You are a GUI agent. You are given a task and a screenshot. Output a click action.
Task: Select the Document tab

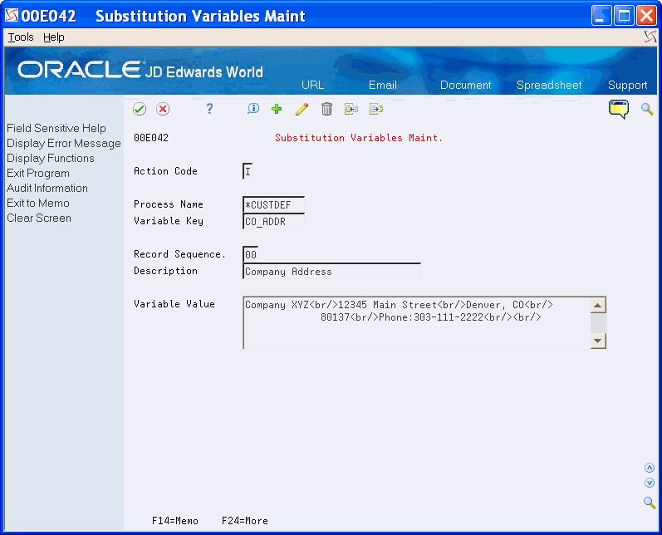click(x=466, y=85)
